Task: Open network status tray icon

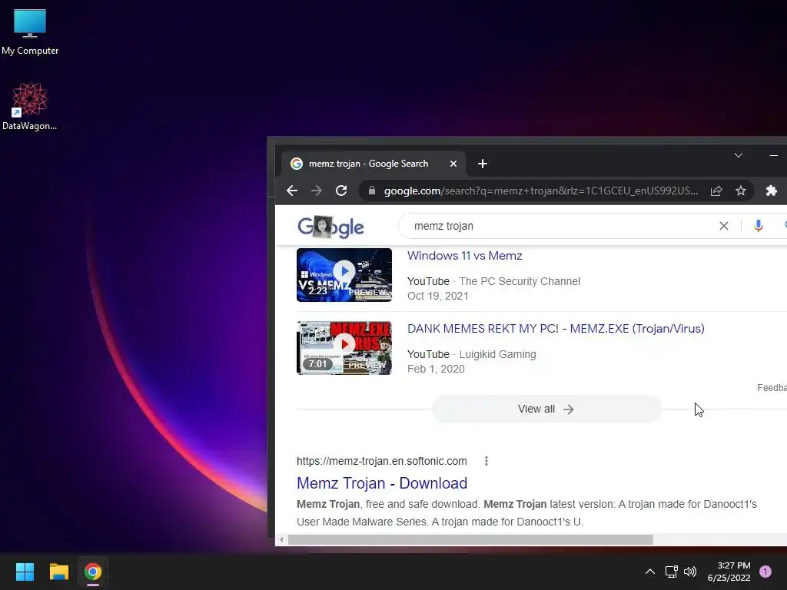Action: click(671, 572)
